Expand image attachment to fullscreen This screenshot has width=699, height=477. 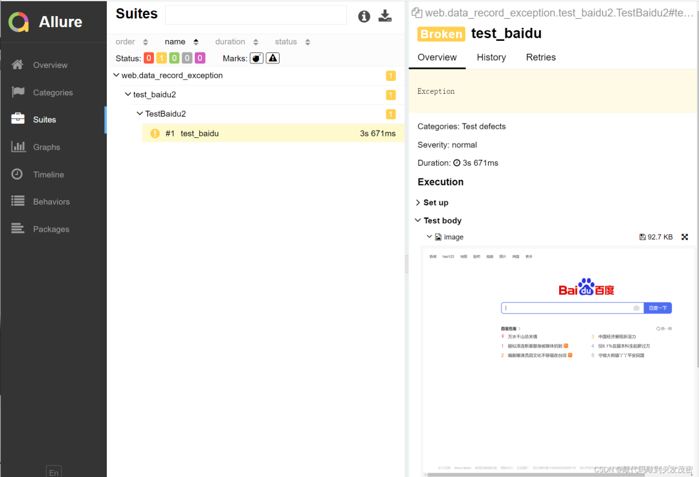point(685,237)
